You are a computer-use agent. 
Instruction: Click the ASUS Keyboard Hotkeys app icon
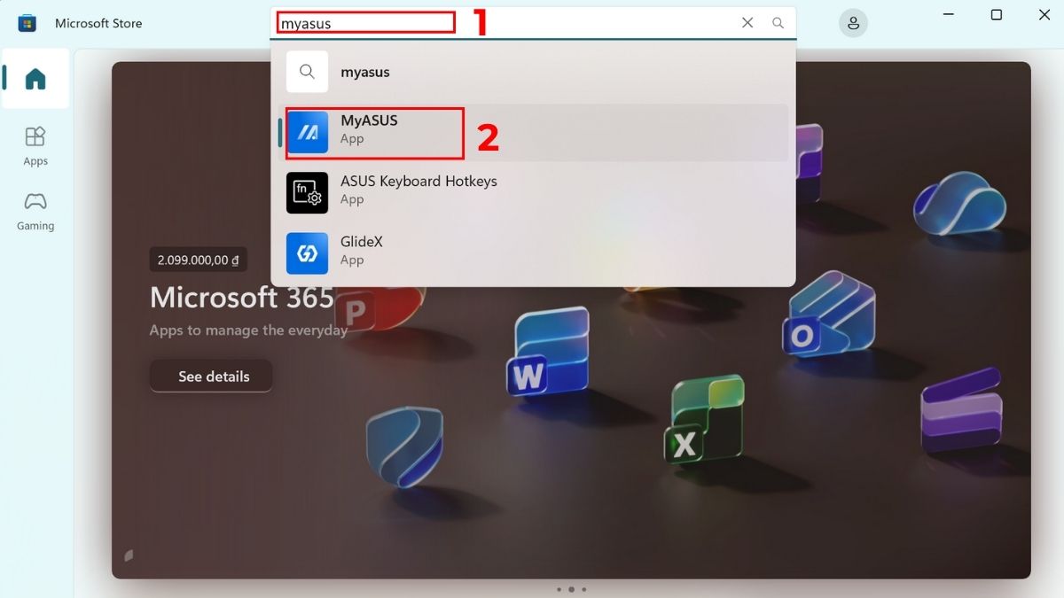click(x=306, y=192)
